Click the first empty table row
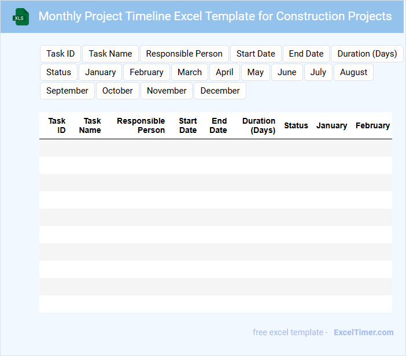Image resolution: width=406 pixels, height=356 pixels. point(215,148)
